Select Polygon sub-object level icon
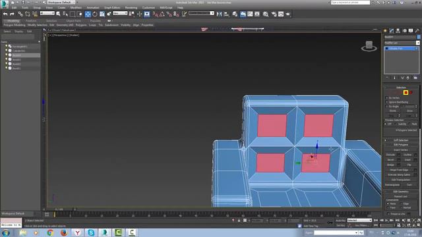422x237 pixels. click(406, 92)
